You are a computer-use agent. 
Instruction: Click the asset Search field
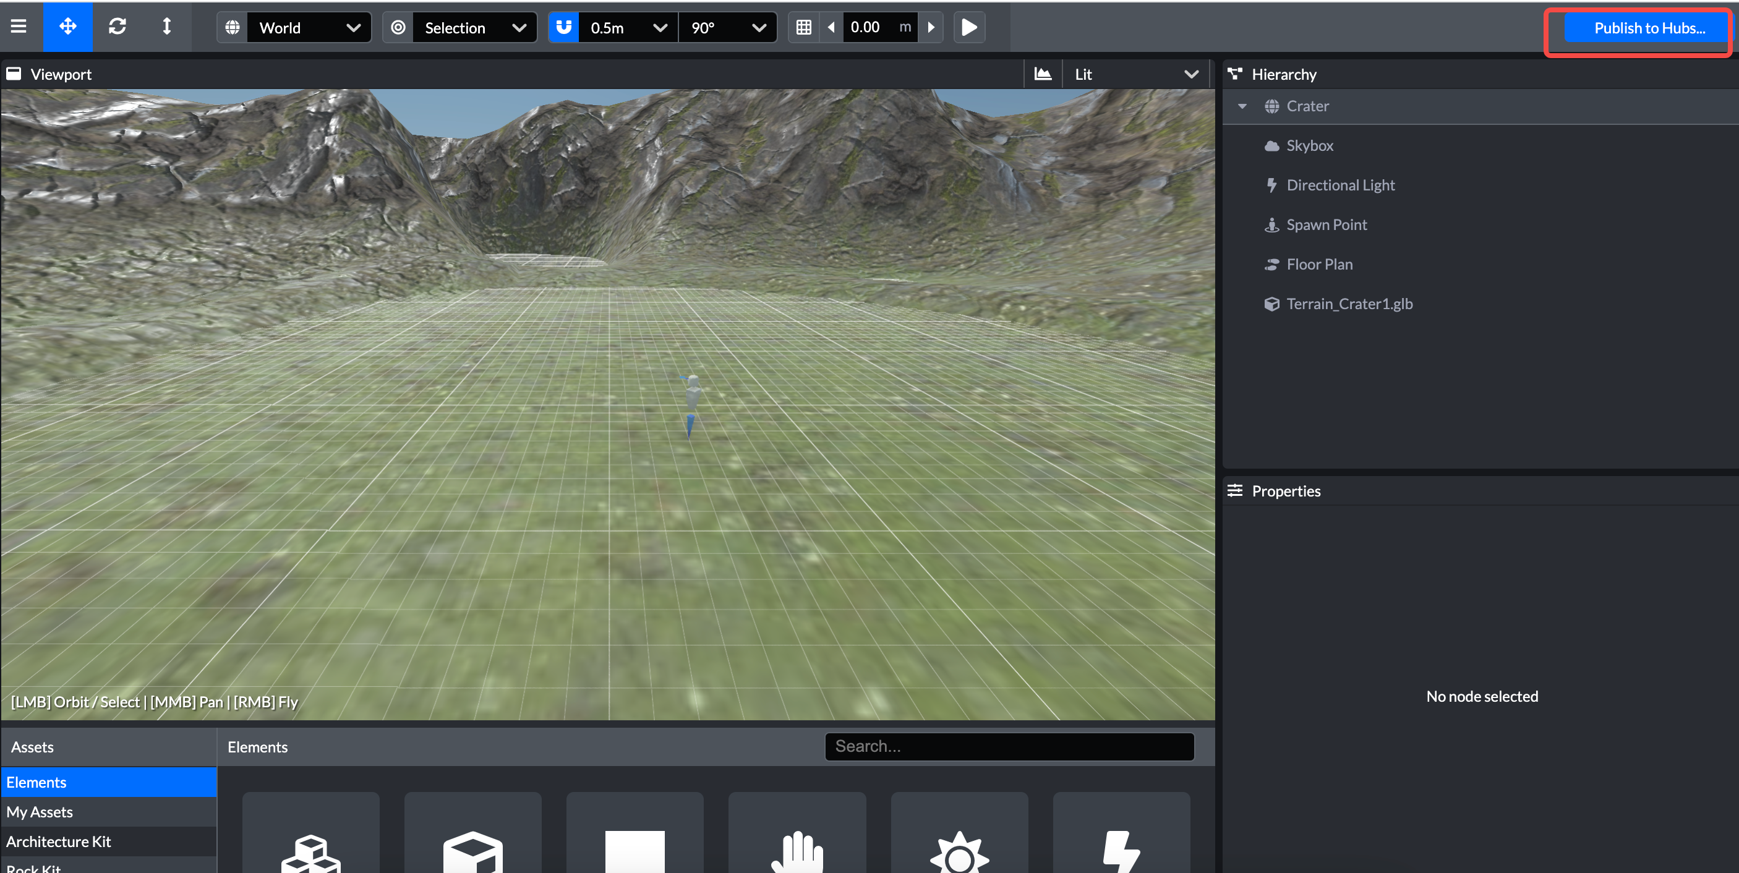coord(1009,746)
